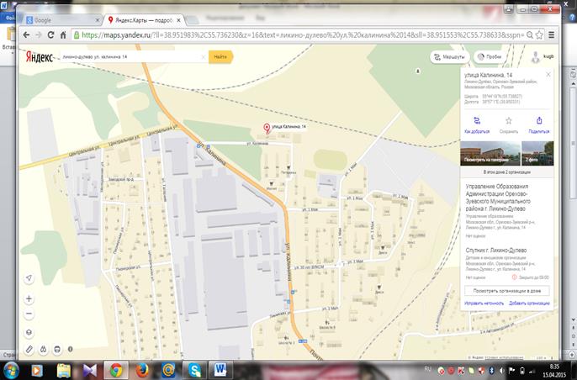
Task: Open Visual Studio from taskbar
Action: click(89, 371)
